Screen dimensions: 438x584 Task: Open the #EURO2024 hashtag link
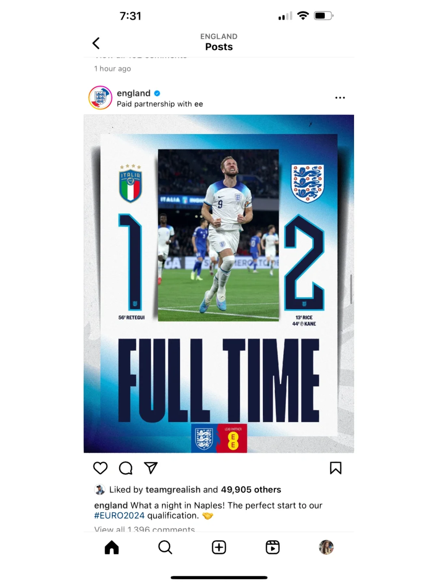[x=119, y=515]
